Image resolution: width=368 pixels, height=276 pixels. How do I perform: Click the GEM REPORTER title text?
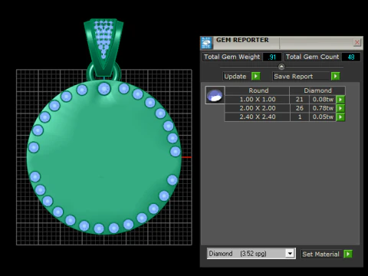tap(242, 40)
